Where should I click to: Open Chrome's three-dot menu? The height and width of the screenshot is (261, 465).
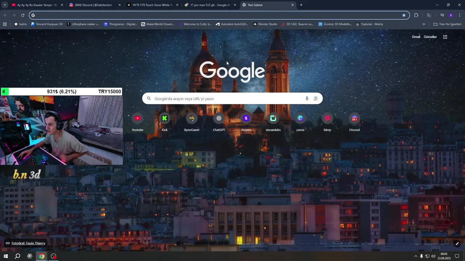point(460,15)
